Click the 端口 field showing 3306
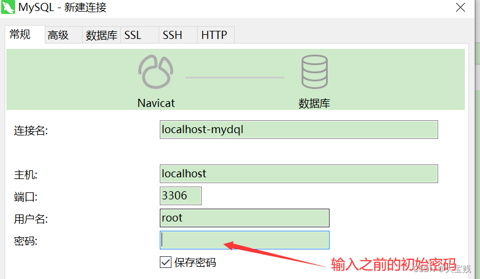 (180, 196)
